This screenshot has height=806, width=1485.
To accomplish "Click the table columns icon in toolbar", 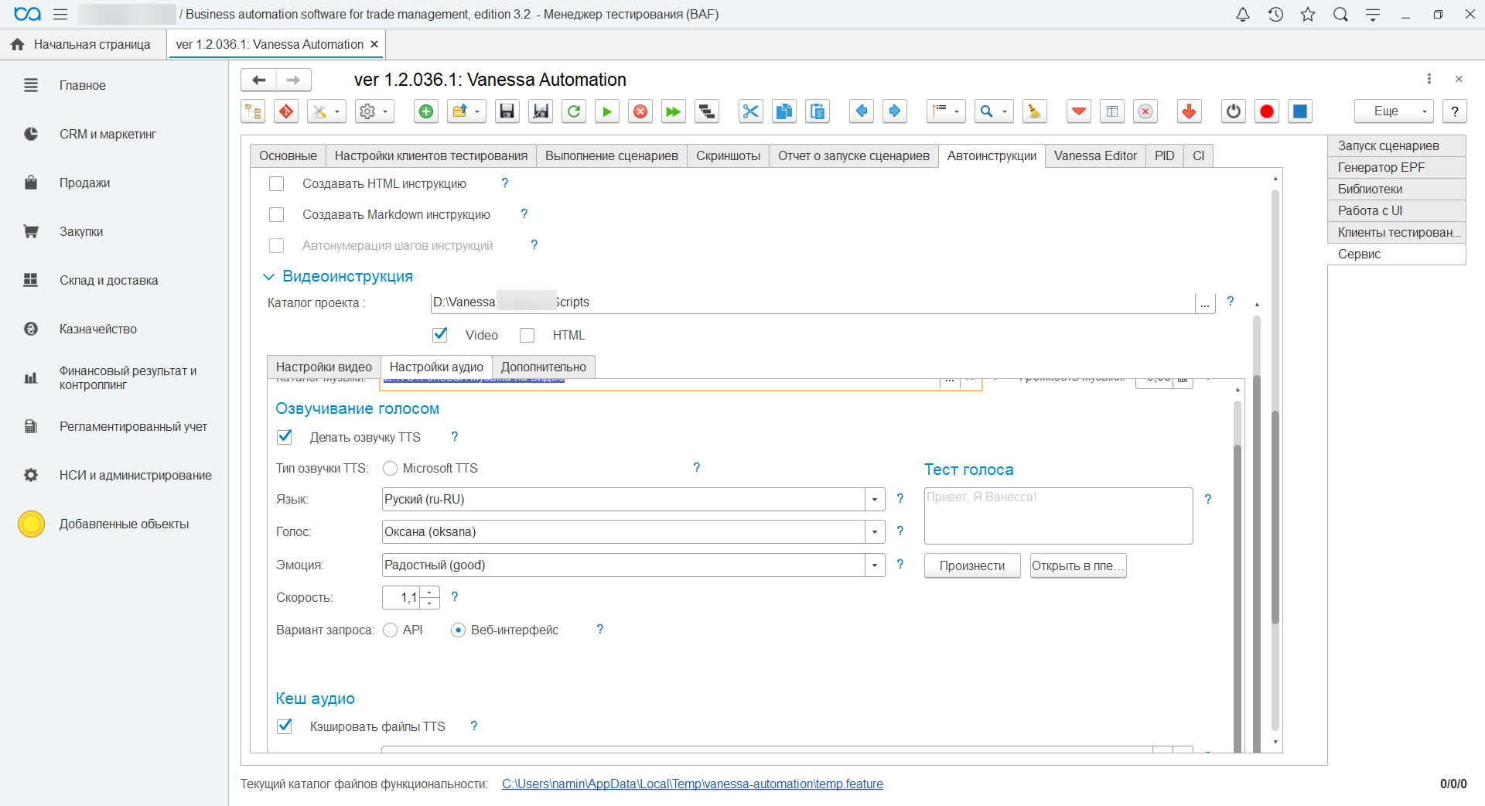I will click(1112, 111).
